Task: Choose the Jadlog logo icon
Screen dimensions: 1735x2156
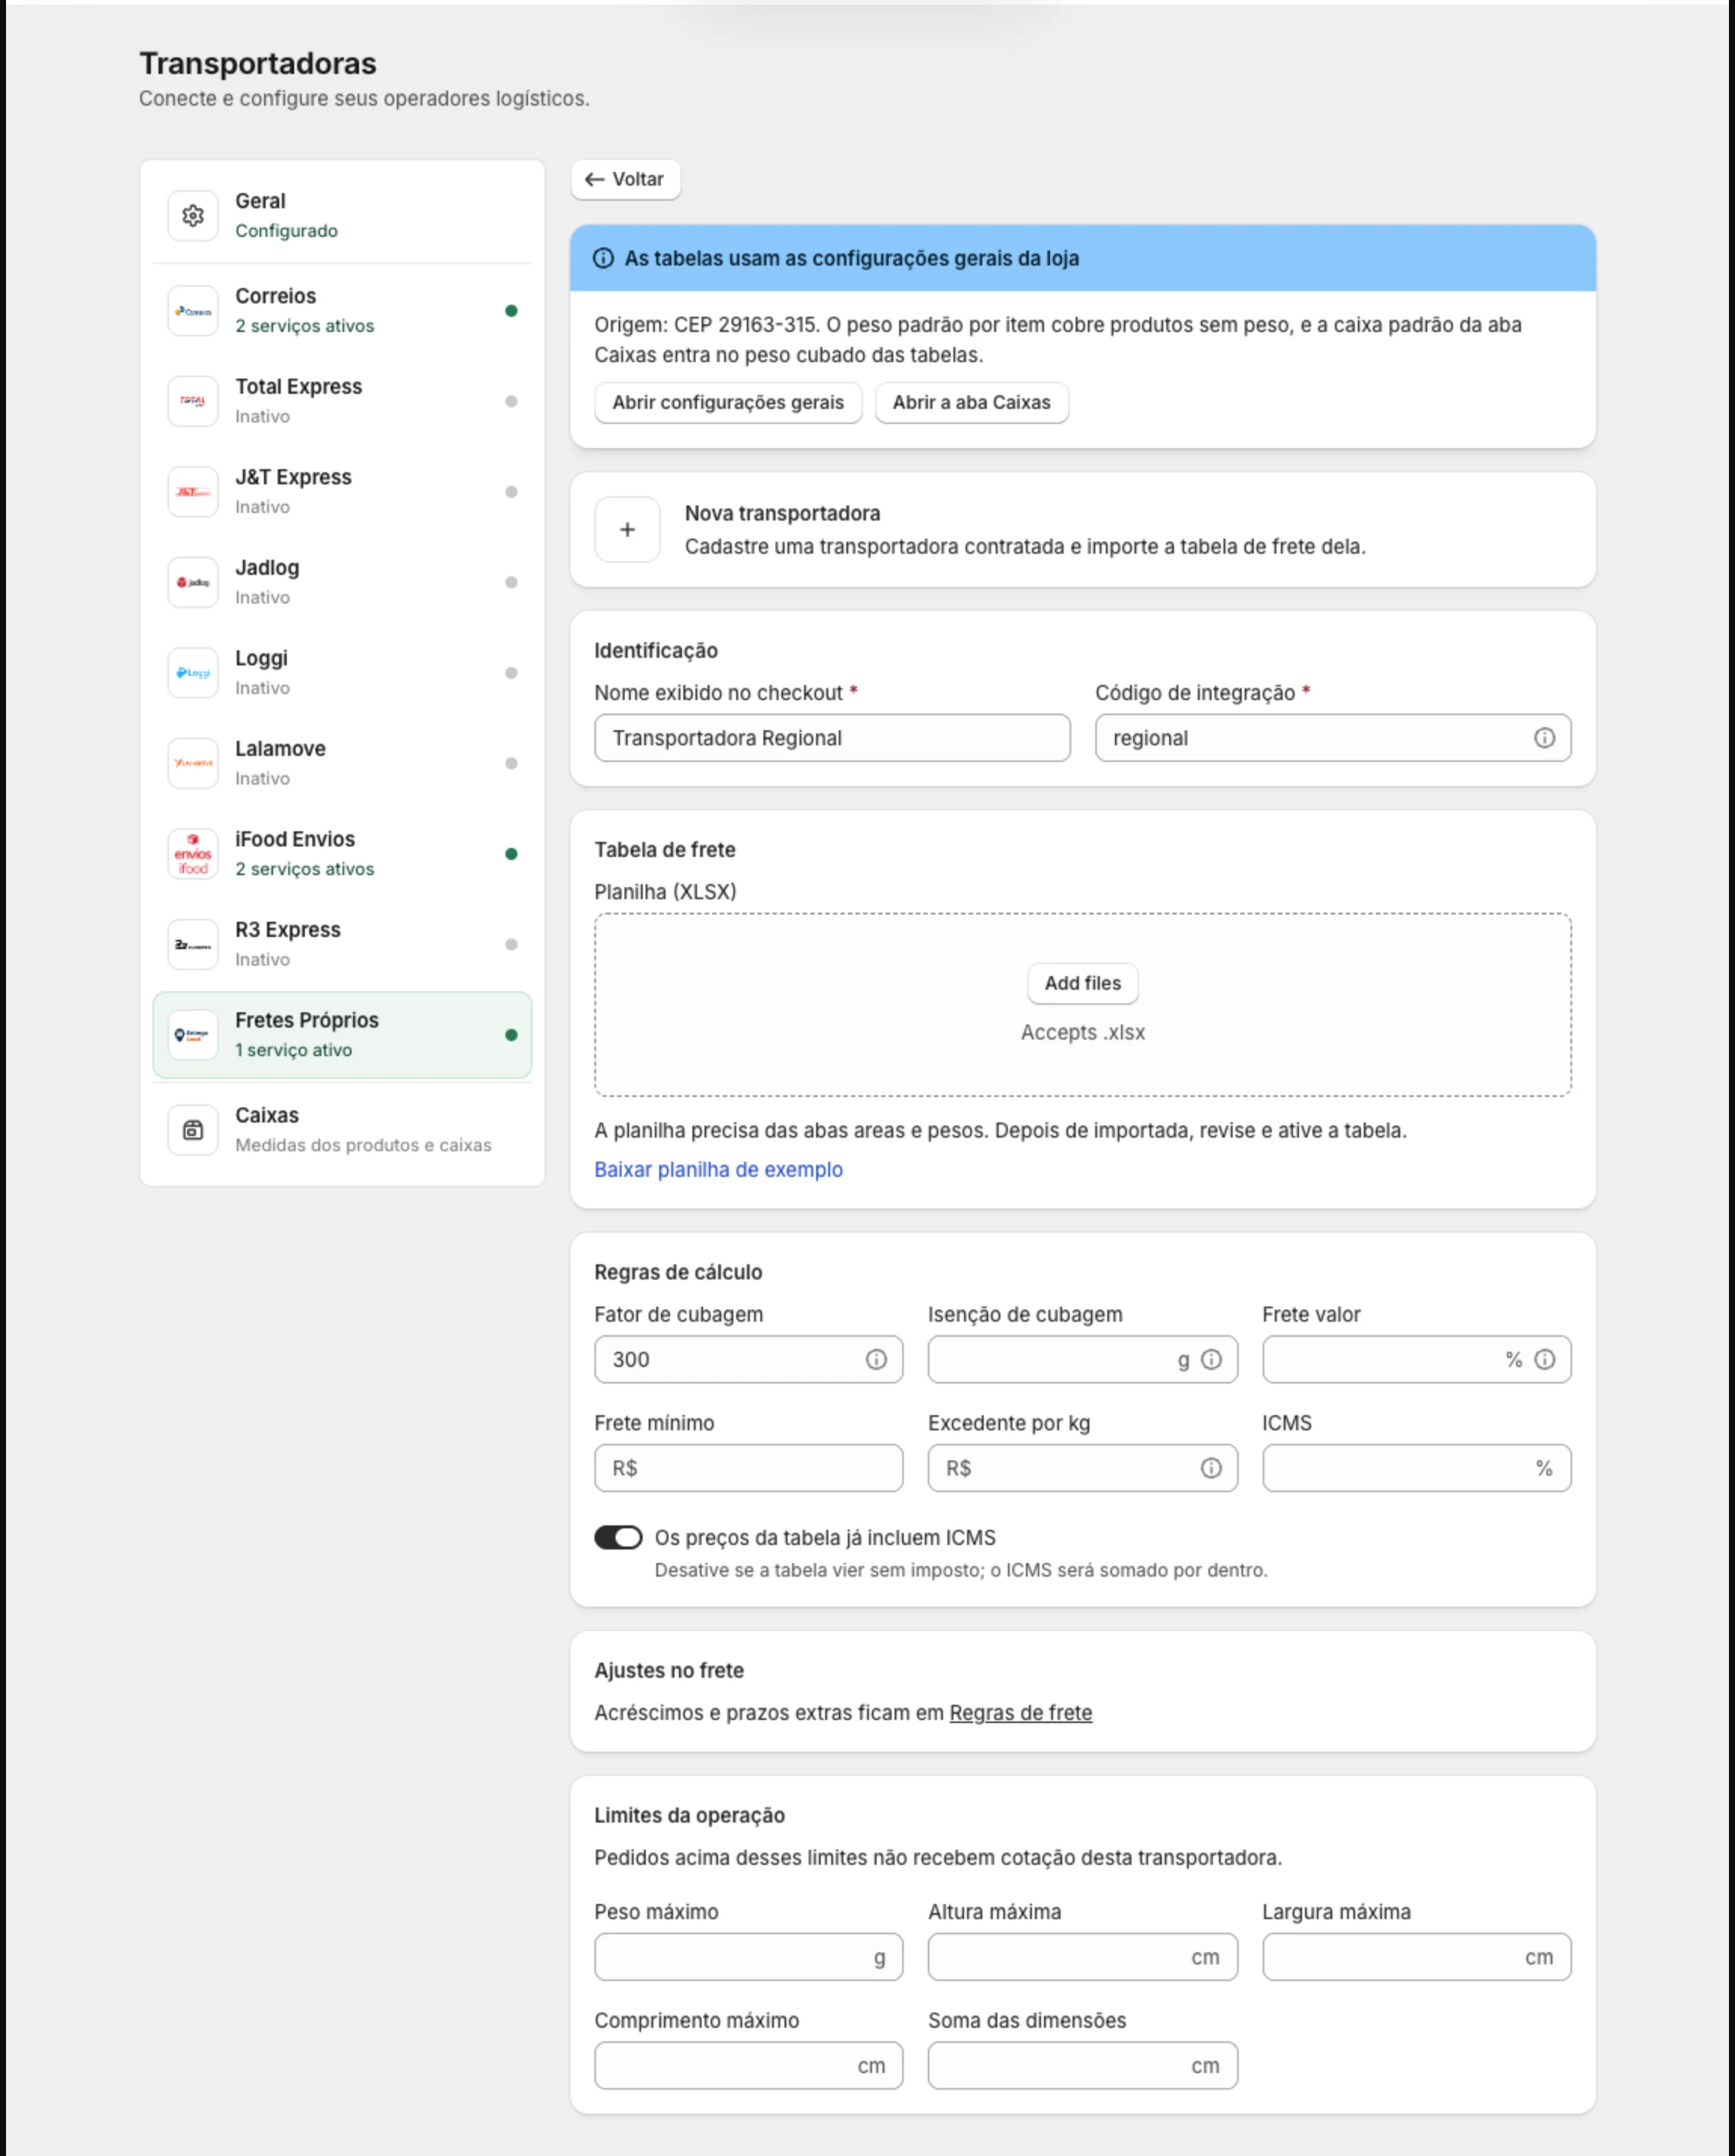Action: (x=193, y=582)
